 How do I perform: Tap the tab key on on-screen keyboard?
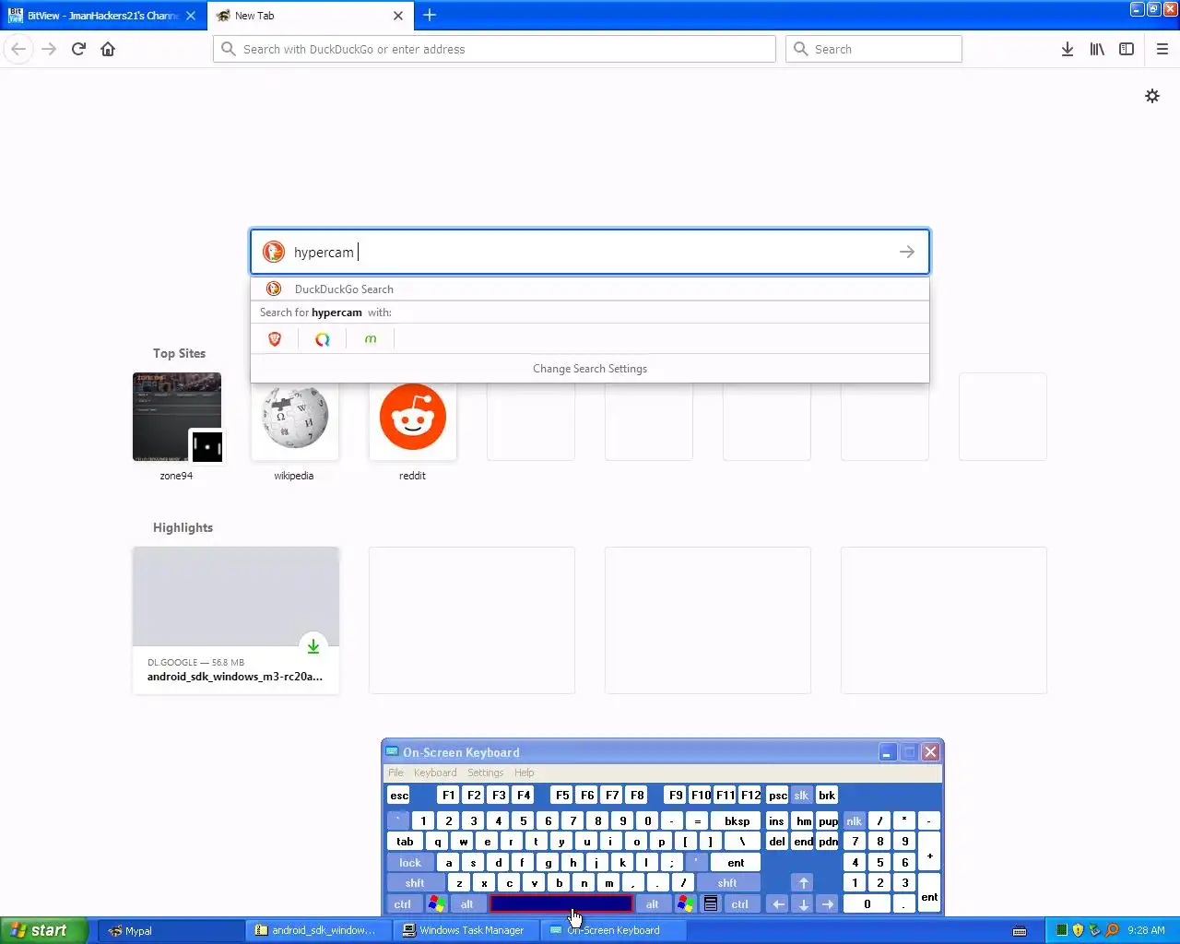(405, 842)
